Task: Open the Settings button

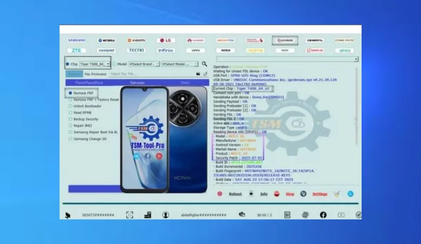Action: pos(320,194)
